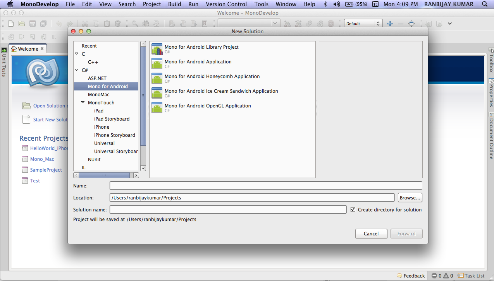494x281 pixels.
Task: Open the Version Control menu
Action: coord(226,4)
